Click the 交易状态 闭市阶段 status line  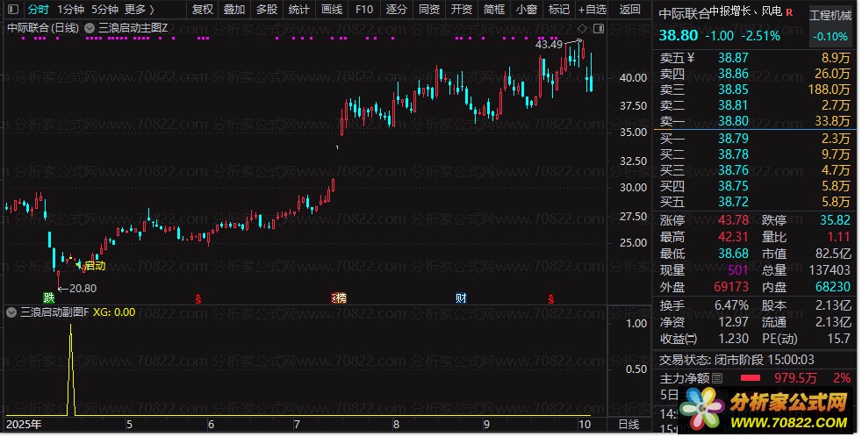[736, 360]
